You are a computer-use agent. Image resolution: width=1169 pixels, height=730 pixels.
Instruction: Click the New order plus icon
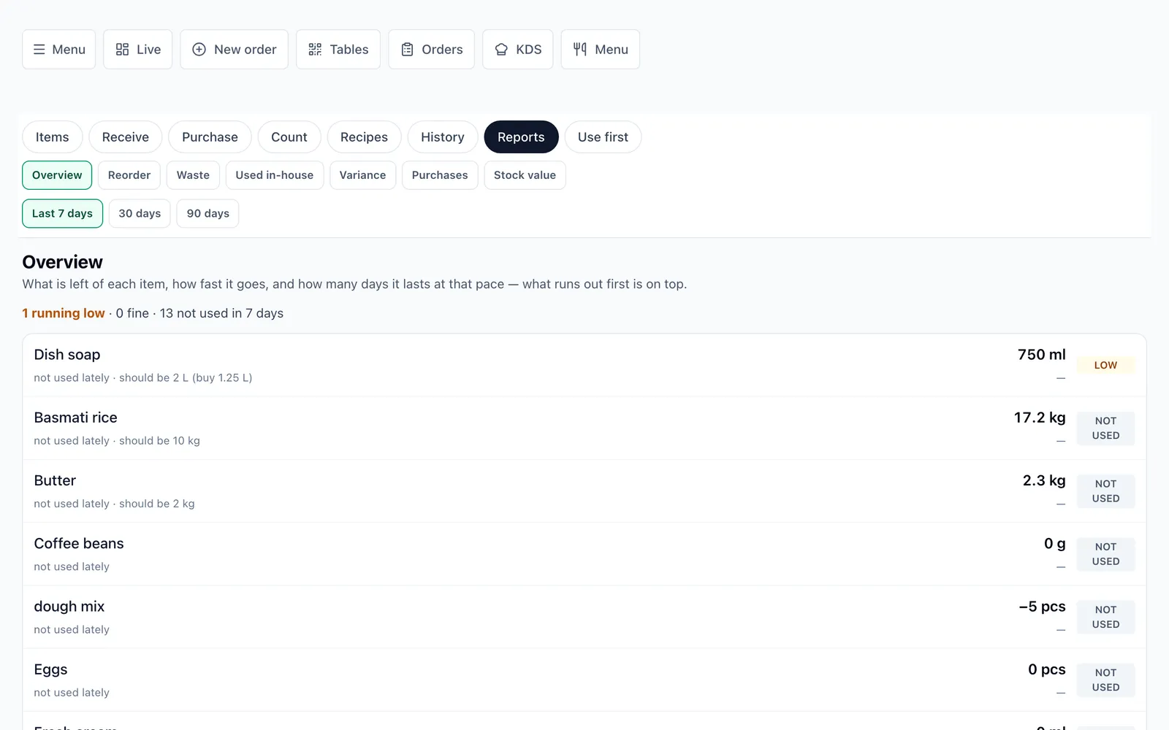coord(199,50)
